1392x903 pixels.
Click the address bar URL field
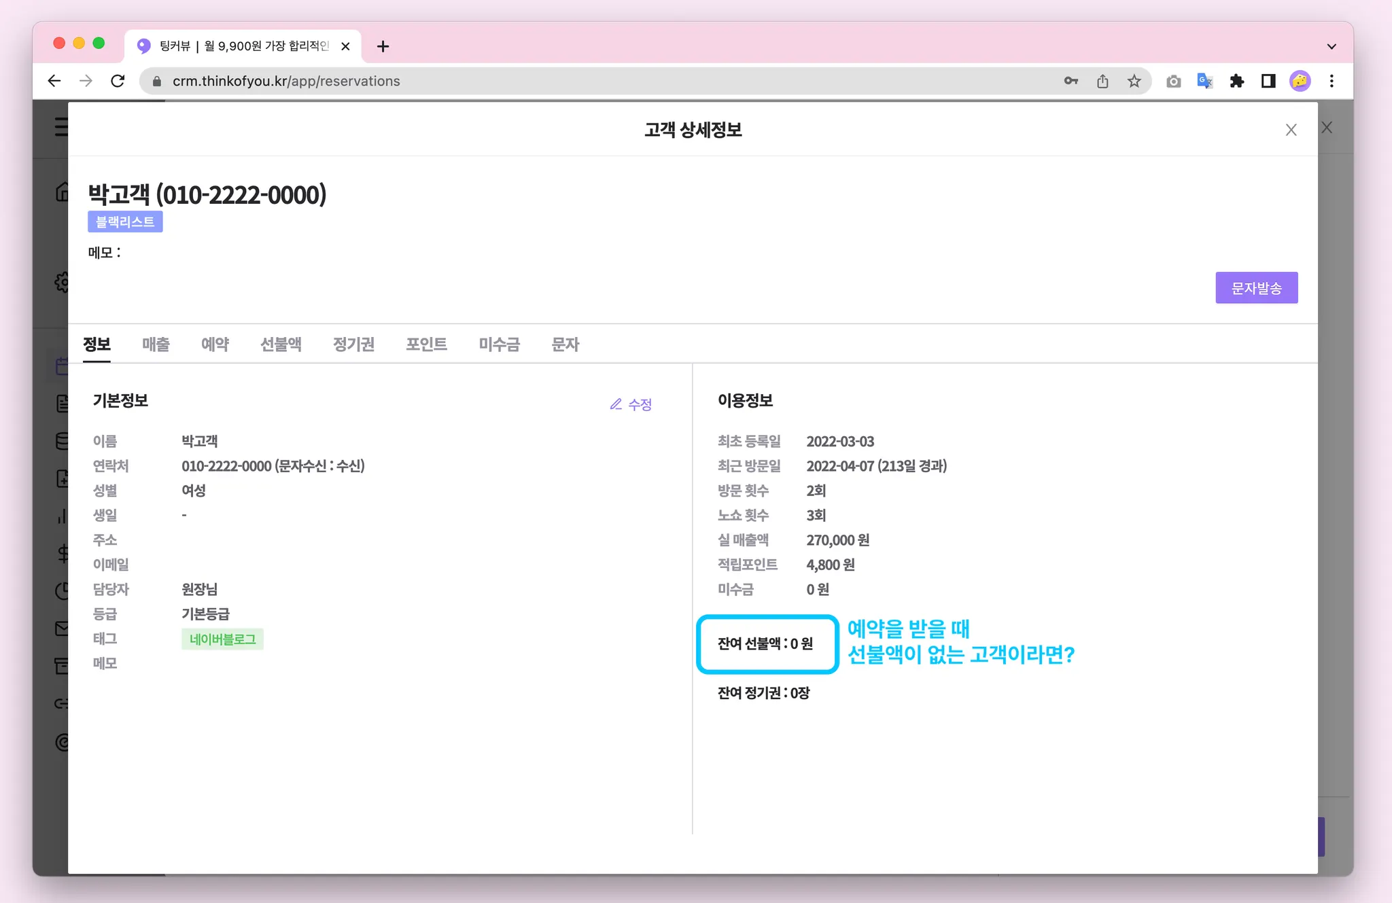click(x=544, y=82)
